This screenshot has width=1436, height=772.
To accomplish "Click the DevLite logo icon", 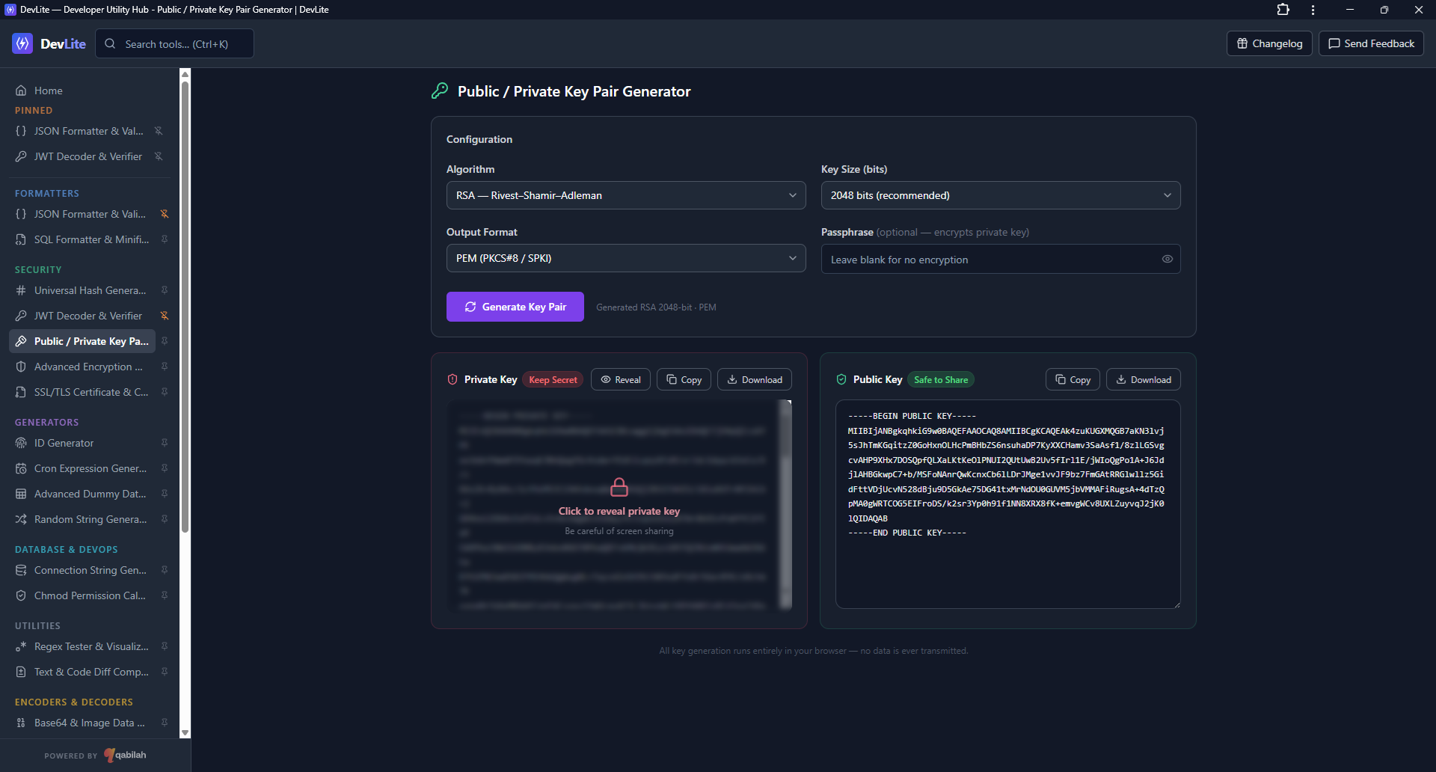I will (22, 43).
